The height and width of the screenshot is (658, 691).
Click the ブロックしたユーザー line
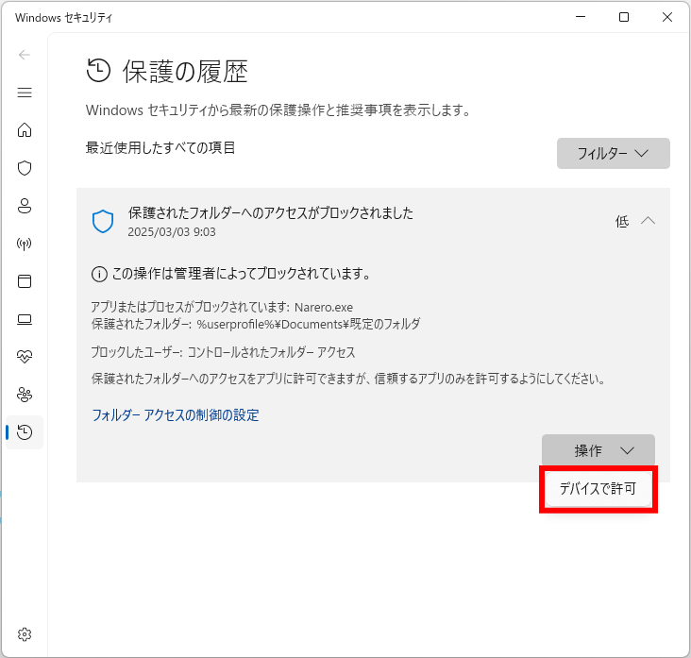(x=223, y=352)
